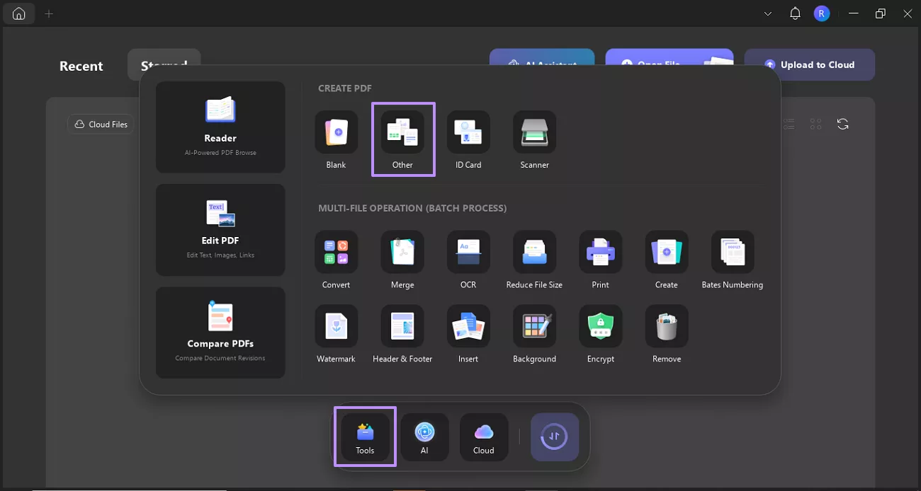This screenshot has height=491, width=921.
Task: Create a Blank PDF
Action: (x=336, y=140)
